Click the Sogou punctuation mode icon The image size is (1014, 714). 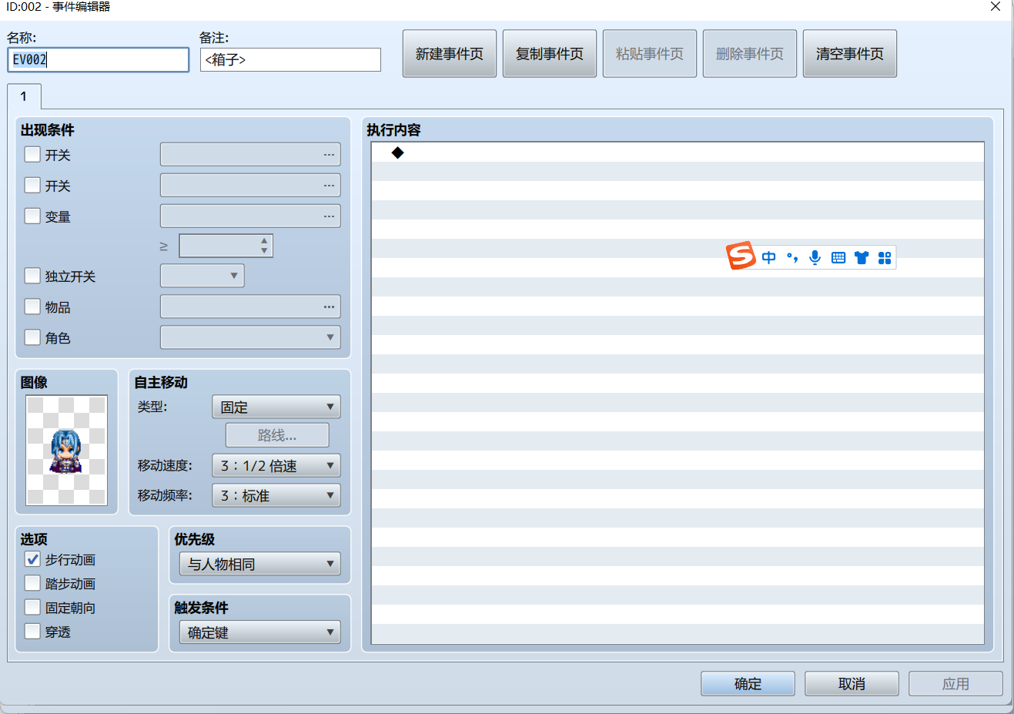(x=792, y=257)
